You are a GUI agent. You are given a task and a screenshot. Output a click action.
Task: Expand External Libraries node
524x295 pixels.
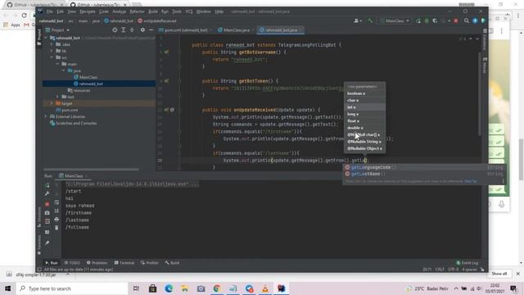point(46,116)
